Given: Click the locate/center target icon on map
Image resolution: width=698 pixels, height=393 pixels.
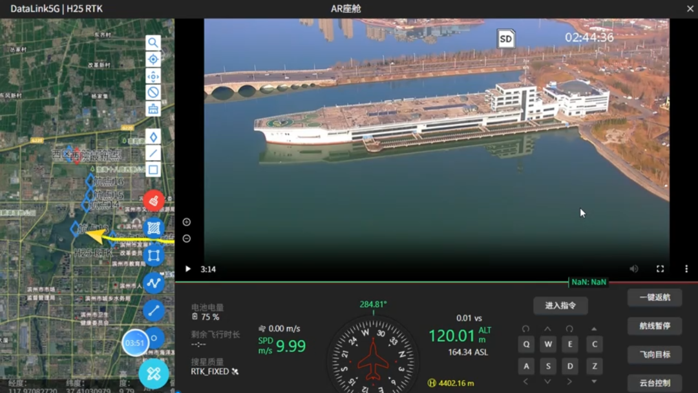Looking at the screenshot, I should coord(153,59).
